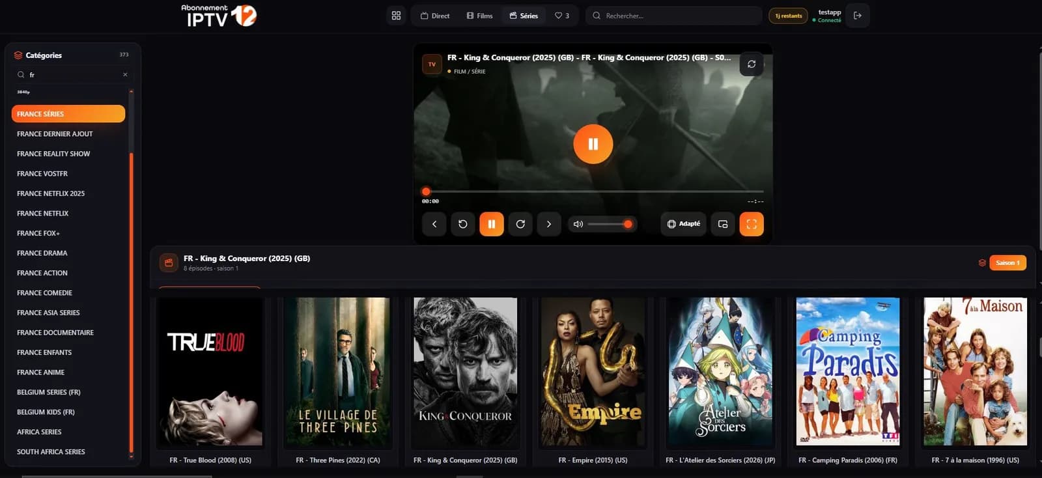The height and width of the screenshot is (478, 1042).
Task: Click the orange categories list scrollbar
Action: (x=131, y=302)
